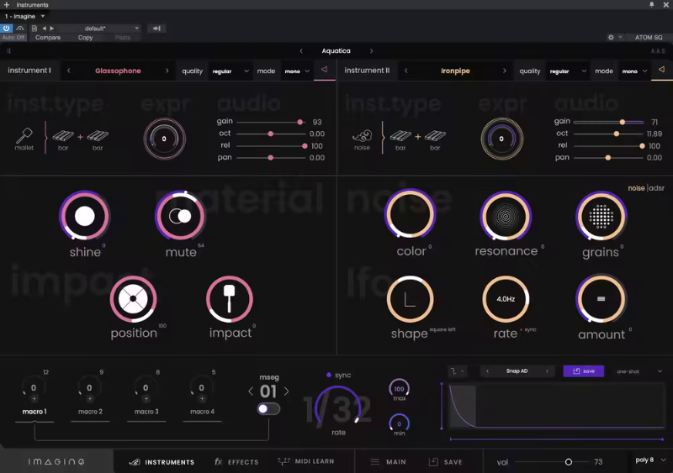
Task: Click the shine knob icon
Action: click(x=84, y=216)
